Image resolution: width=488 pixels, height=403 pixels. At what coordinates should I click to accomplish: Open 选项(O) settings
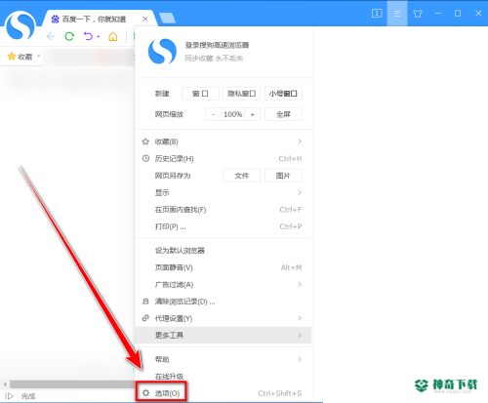pyautogui.click(x=224, y=393)
